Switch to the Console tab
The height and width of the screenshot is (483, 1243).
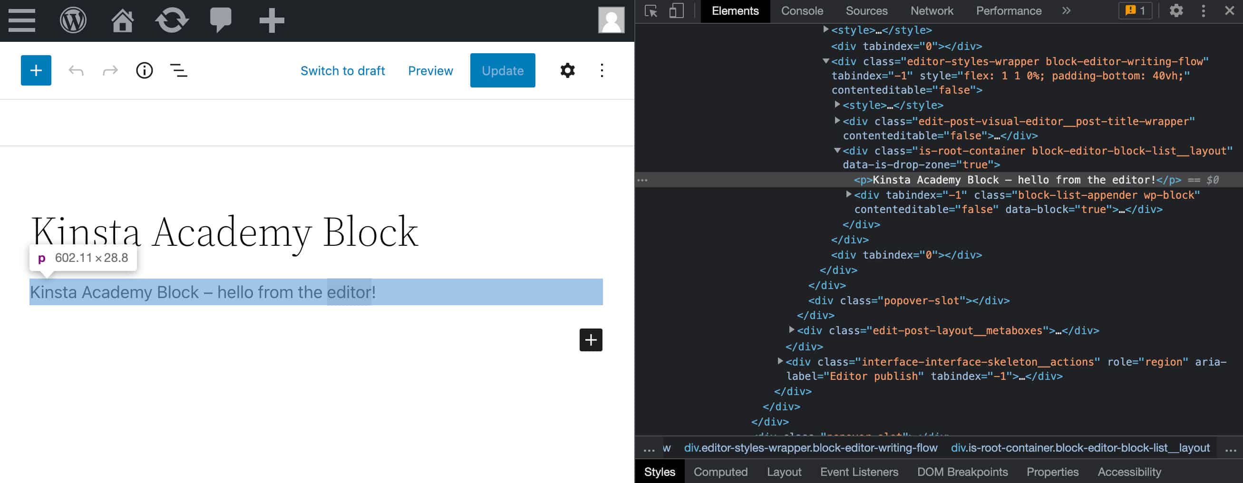(x=802, y=11)
